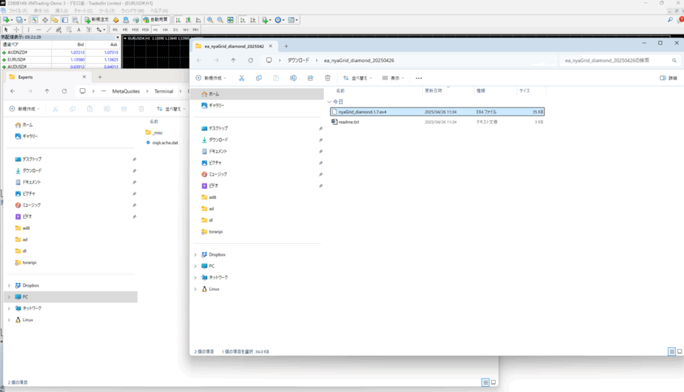684x392 pixels.
Task: Select the text label A tool
Action: [79, 29]
